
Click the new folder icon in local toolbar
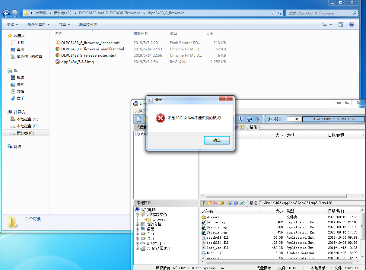coord(209,203)
